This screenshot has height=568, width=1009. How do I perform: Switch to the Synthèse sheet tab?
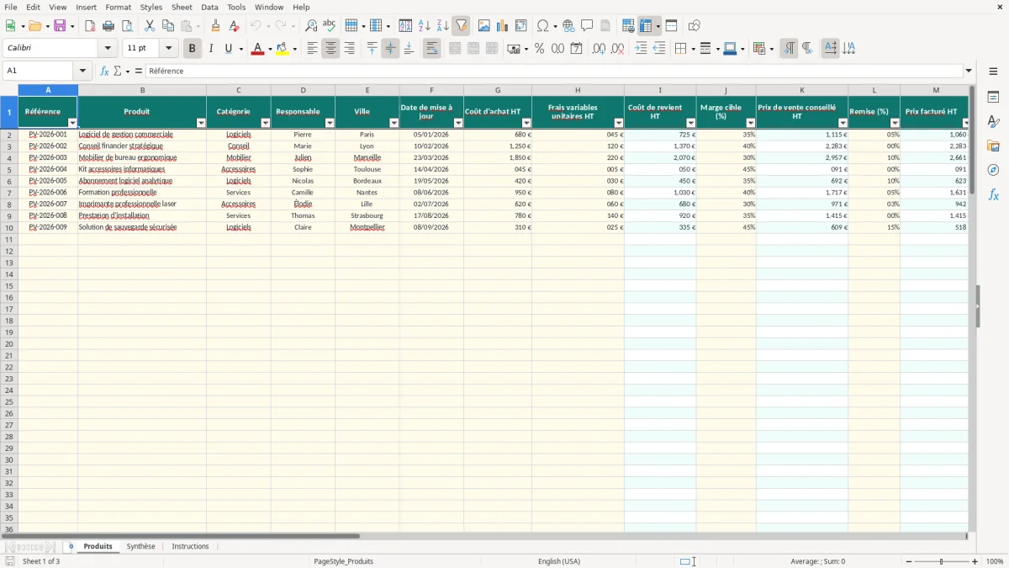point(140,546)
